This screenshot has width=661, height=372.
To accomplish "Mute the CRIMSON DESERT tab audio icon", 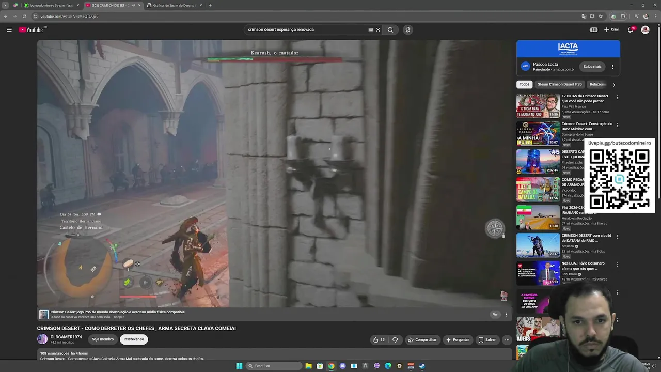I will point(133,5).
